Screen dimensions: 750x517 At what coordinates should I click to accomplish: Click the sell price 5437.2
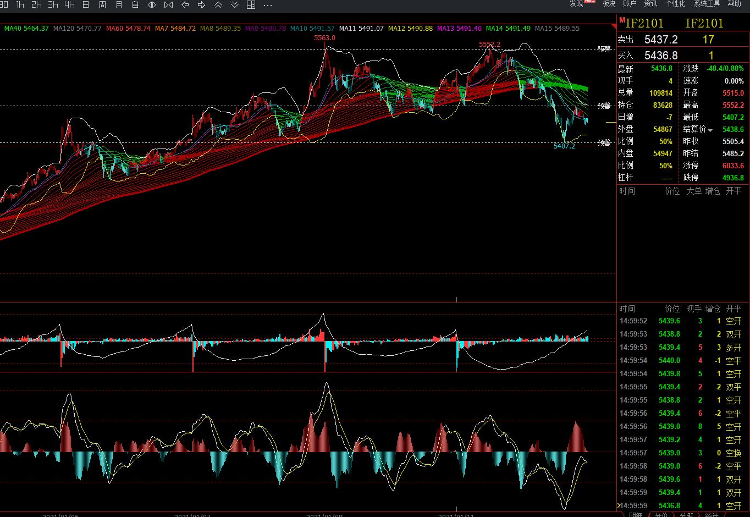[x=661, y=40]
